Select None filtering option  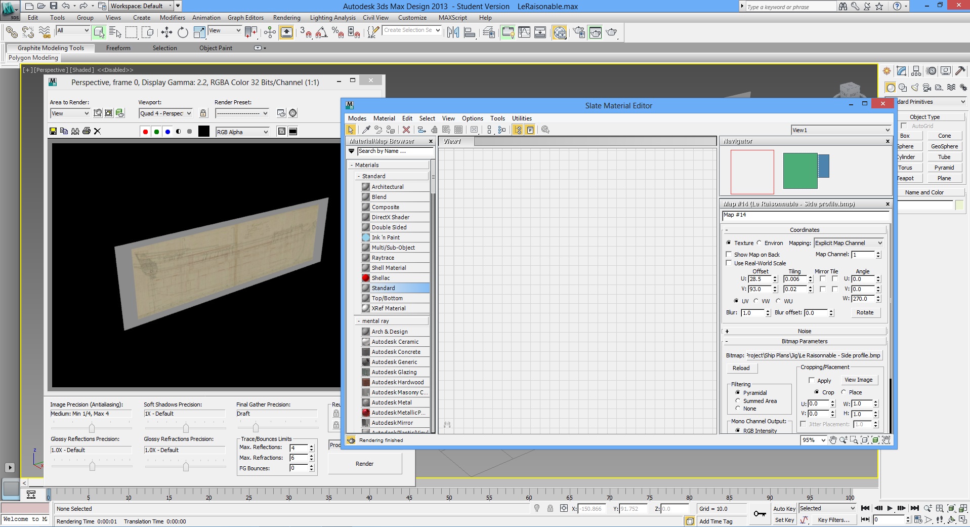pyautogui.click(x=738, y=408)
